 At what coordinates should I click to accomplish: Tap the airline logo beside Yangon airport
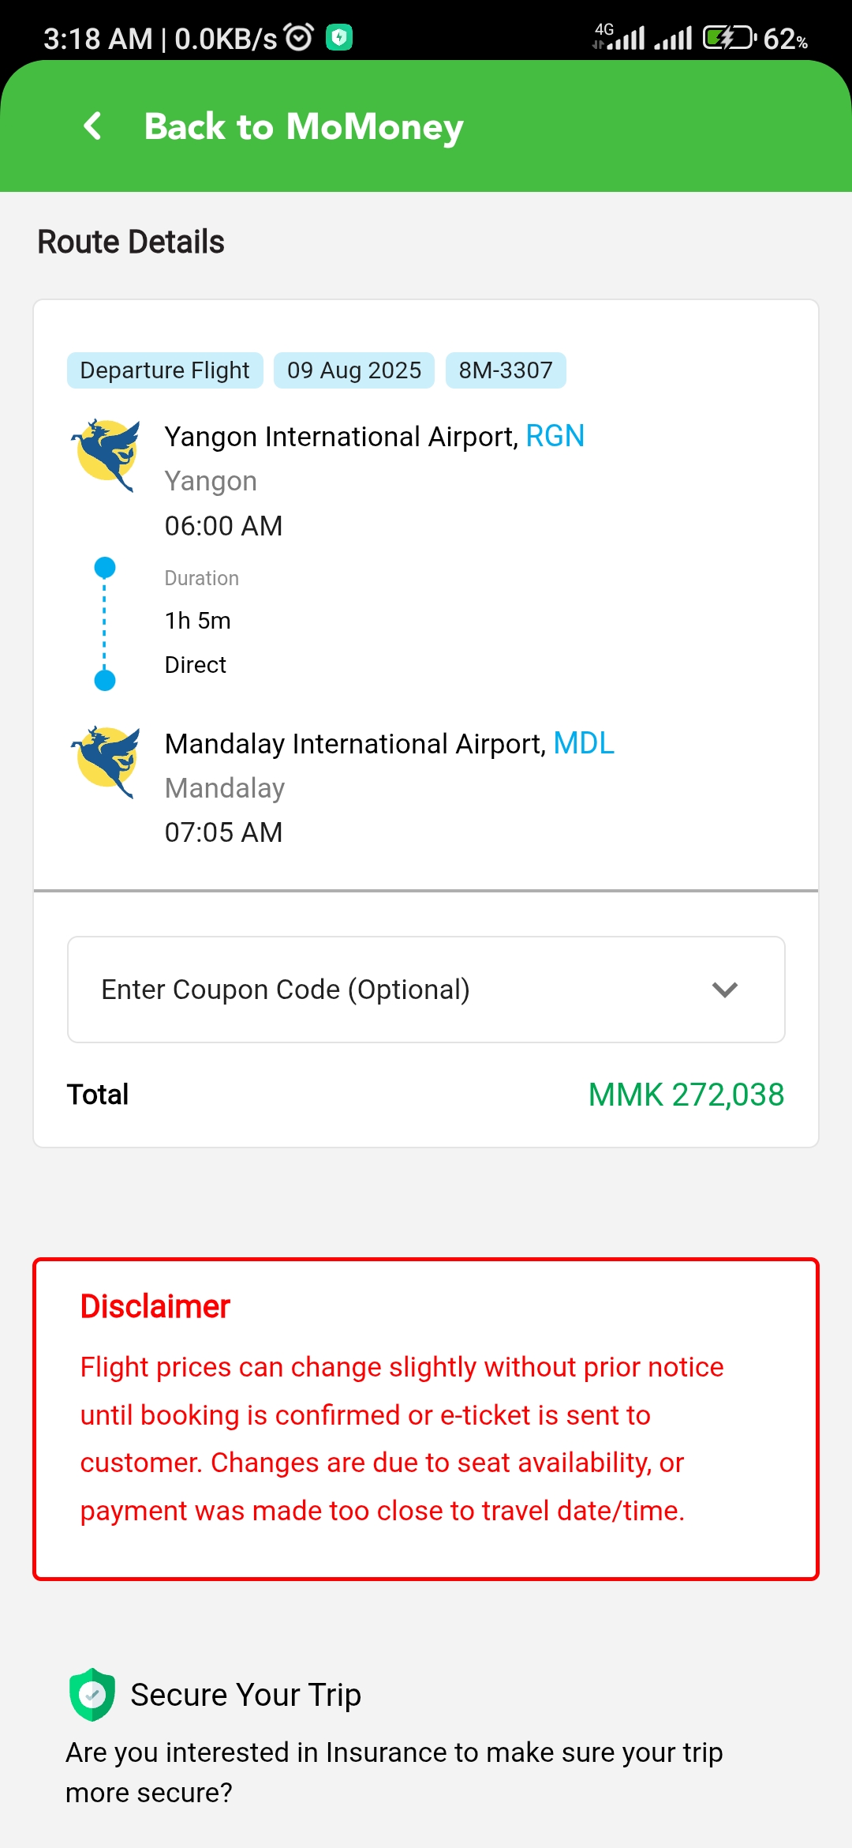point(106,454)
